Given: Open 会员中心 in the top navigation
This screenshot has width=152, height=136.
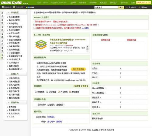Looking at the screenshot, I should [x=124, y=3].
